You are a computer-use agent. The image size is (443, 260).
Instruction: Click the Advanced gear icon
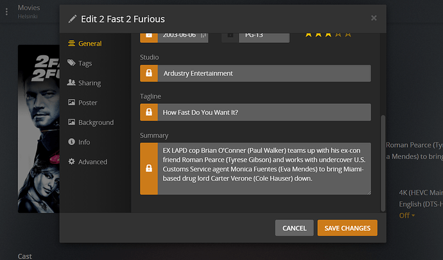click(71, 162)
